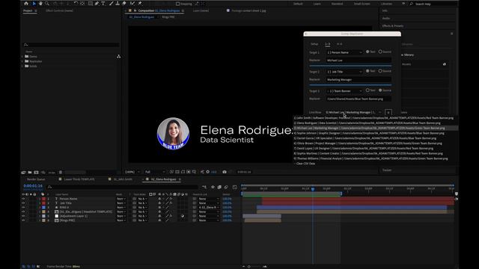Select Source radio for Target 3
479x269 pixels.
[x=380, y=90]
